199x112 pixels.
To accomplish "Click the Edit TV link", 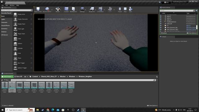I will (188, 26).
